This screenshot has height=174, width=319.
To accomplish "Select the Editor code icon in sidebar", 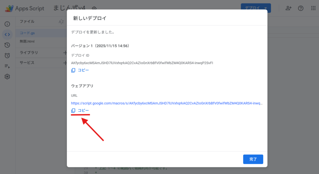I will coord(7,34).
